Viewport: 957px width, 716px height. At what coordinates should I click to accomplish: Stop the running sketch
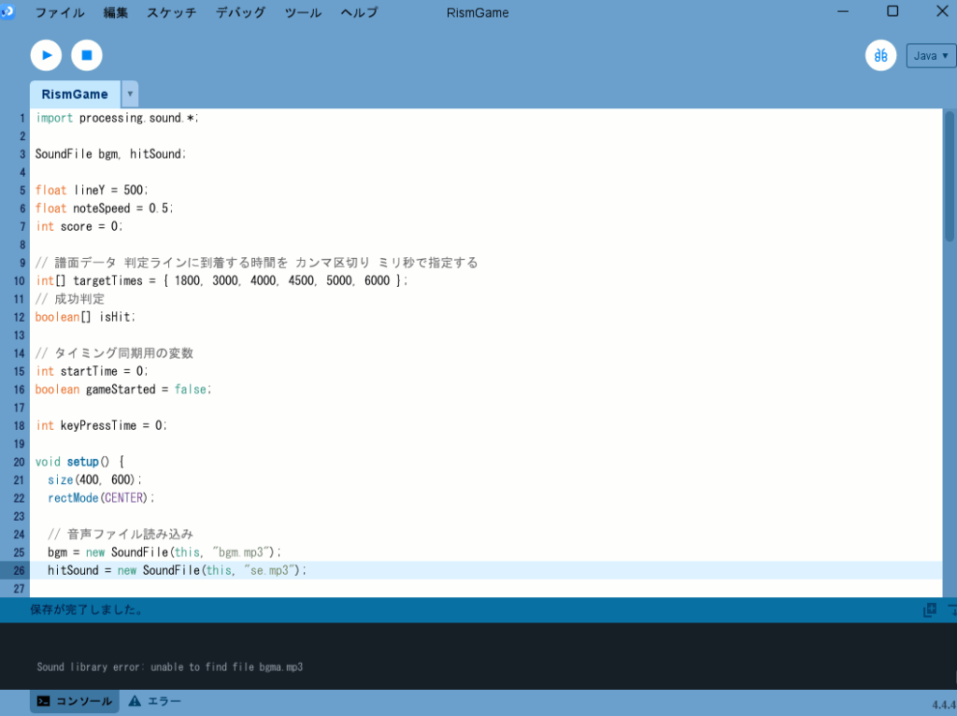pos(87,55)
